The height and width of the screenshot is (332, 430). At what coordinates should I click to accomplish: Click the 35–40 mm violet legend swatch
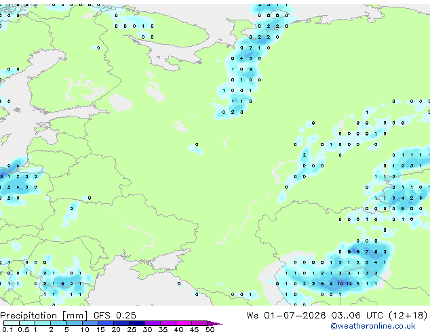pos(168,323)
